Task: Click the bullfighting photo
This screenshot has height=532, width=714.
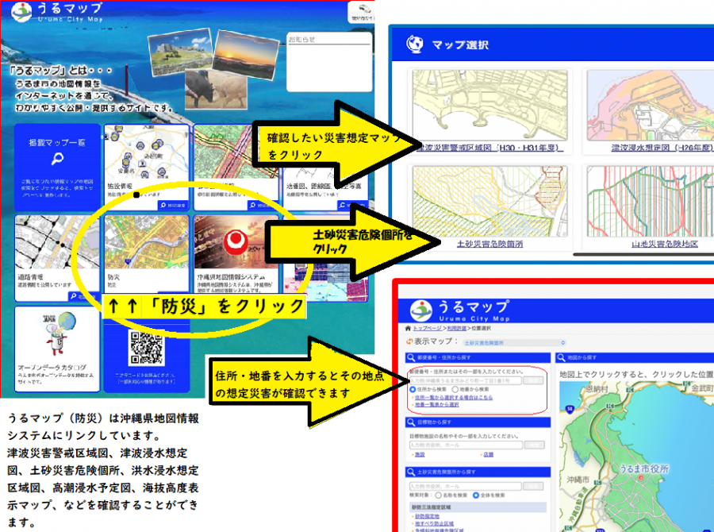Action: [x=216, y=88]
